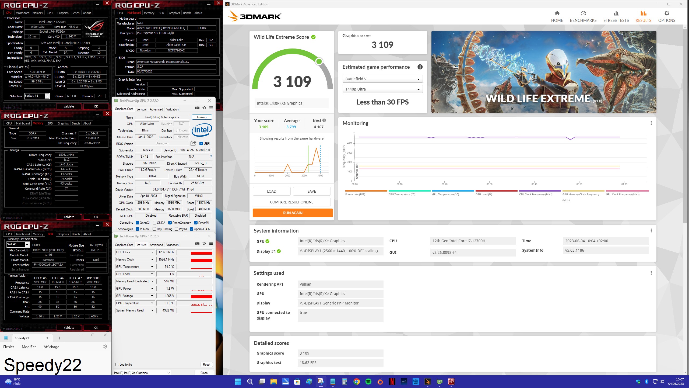Viewport: 689px width, 388px height.
Task: Expand GPU Load sensor dropdown
Action: [x=152, y=274]
